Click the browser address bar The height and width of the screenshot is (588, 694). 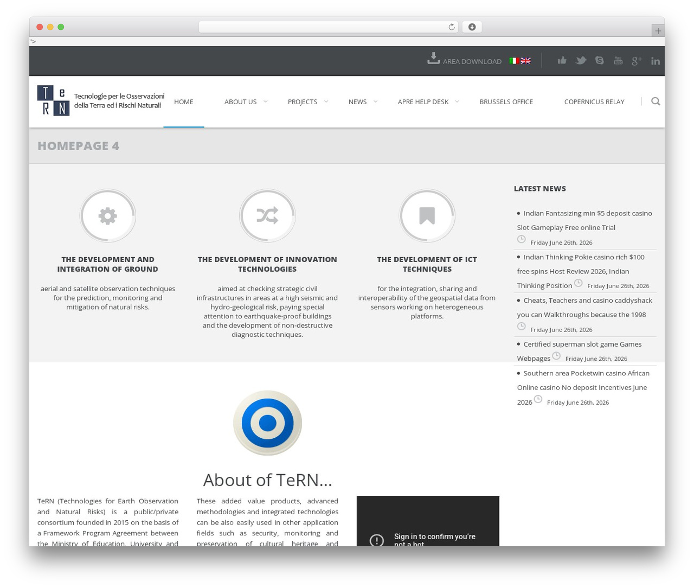coord(328,27)
